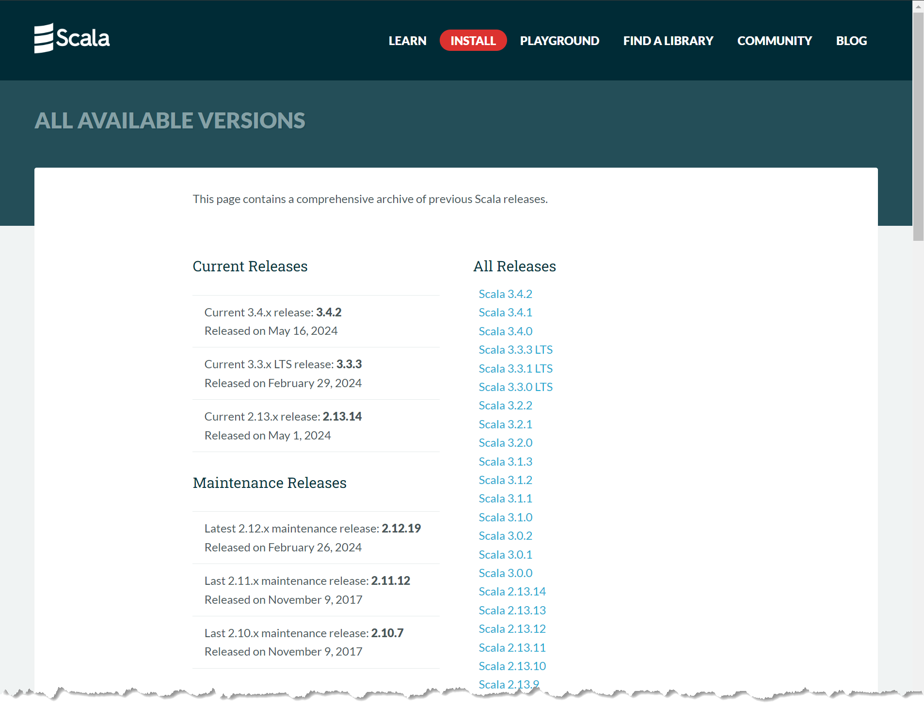The width and height of the screenshot is (924, 705).
Task: Click the Current 3.3.x LTS release 3.3.3 text
Action: click(283, 364)
